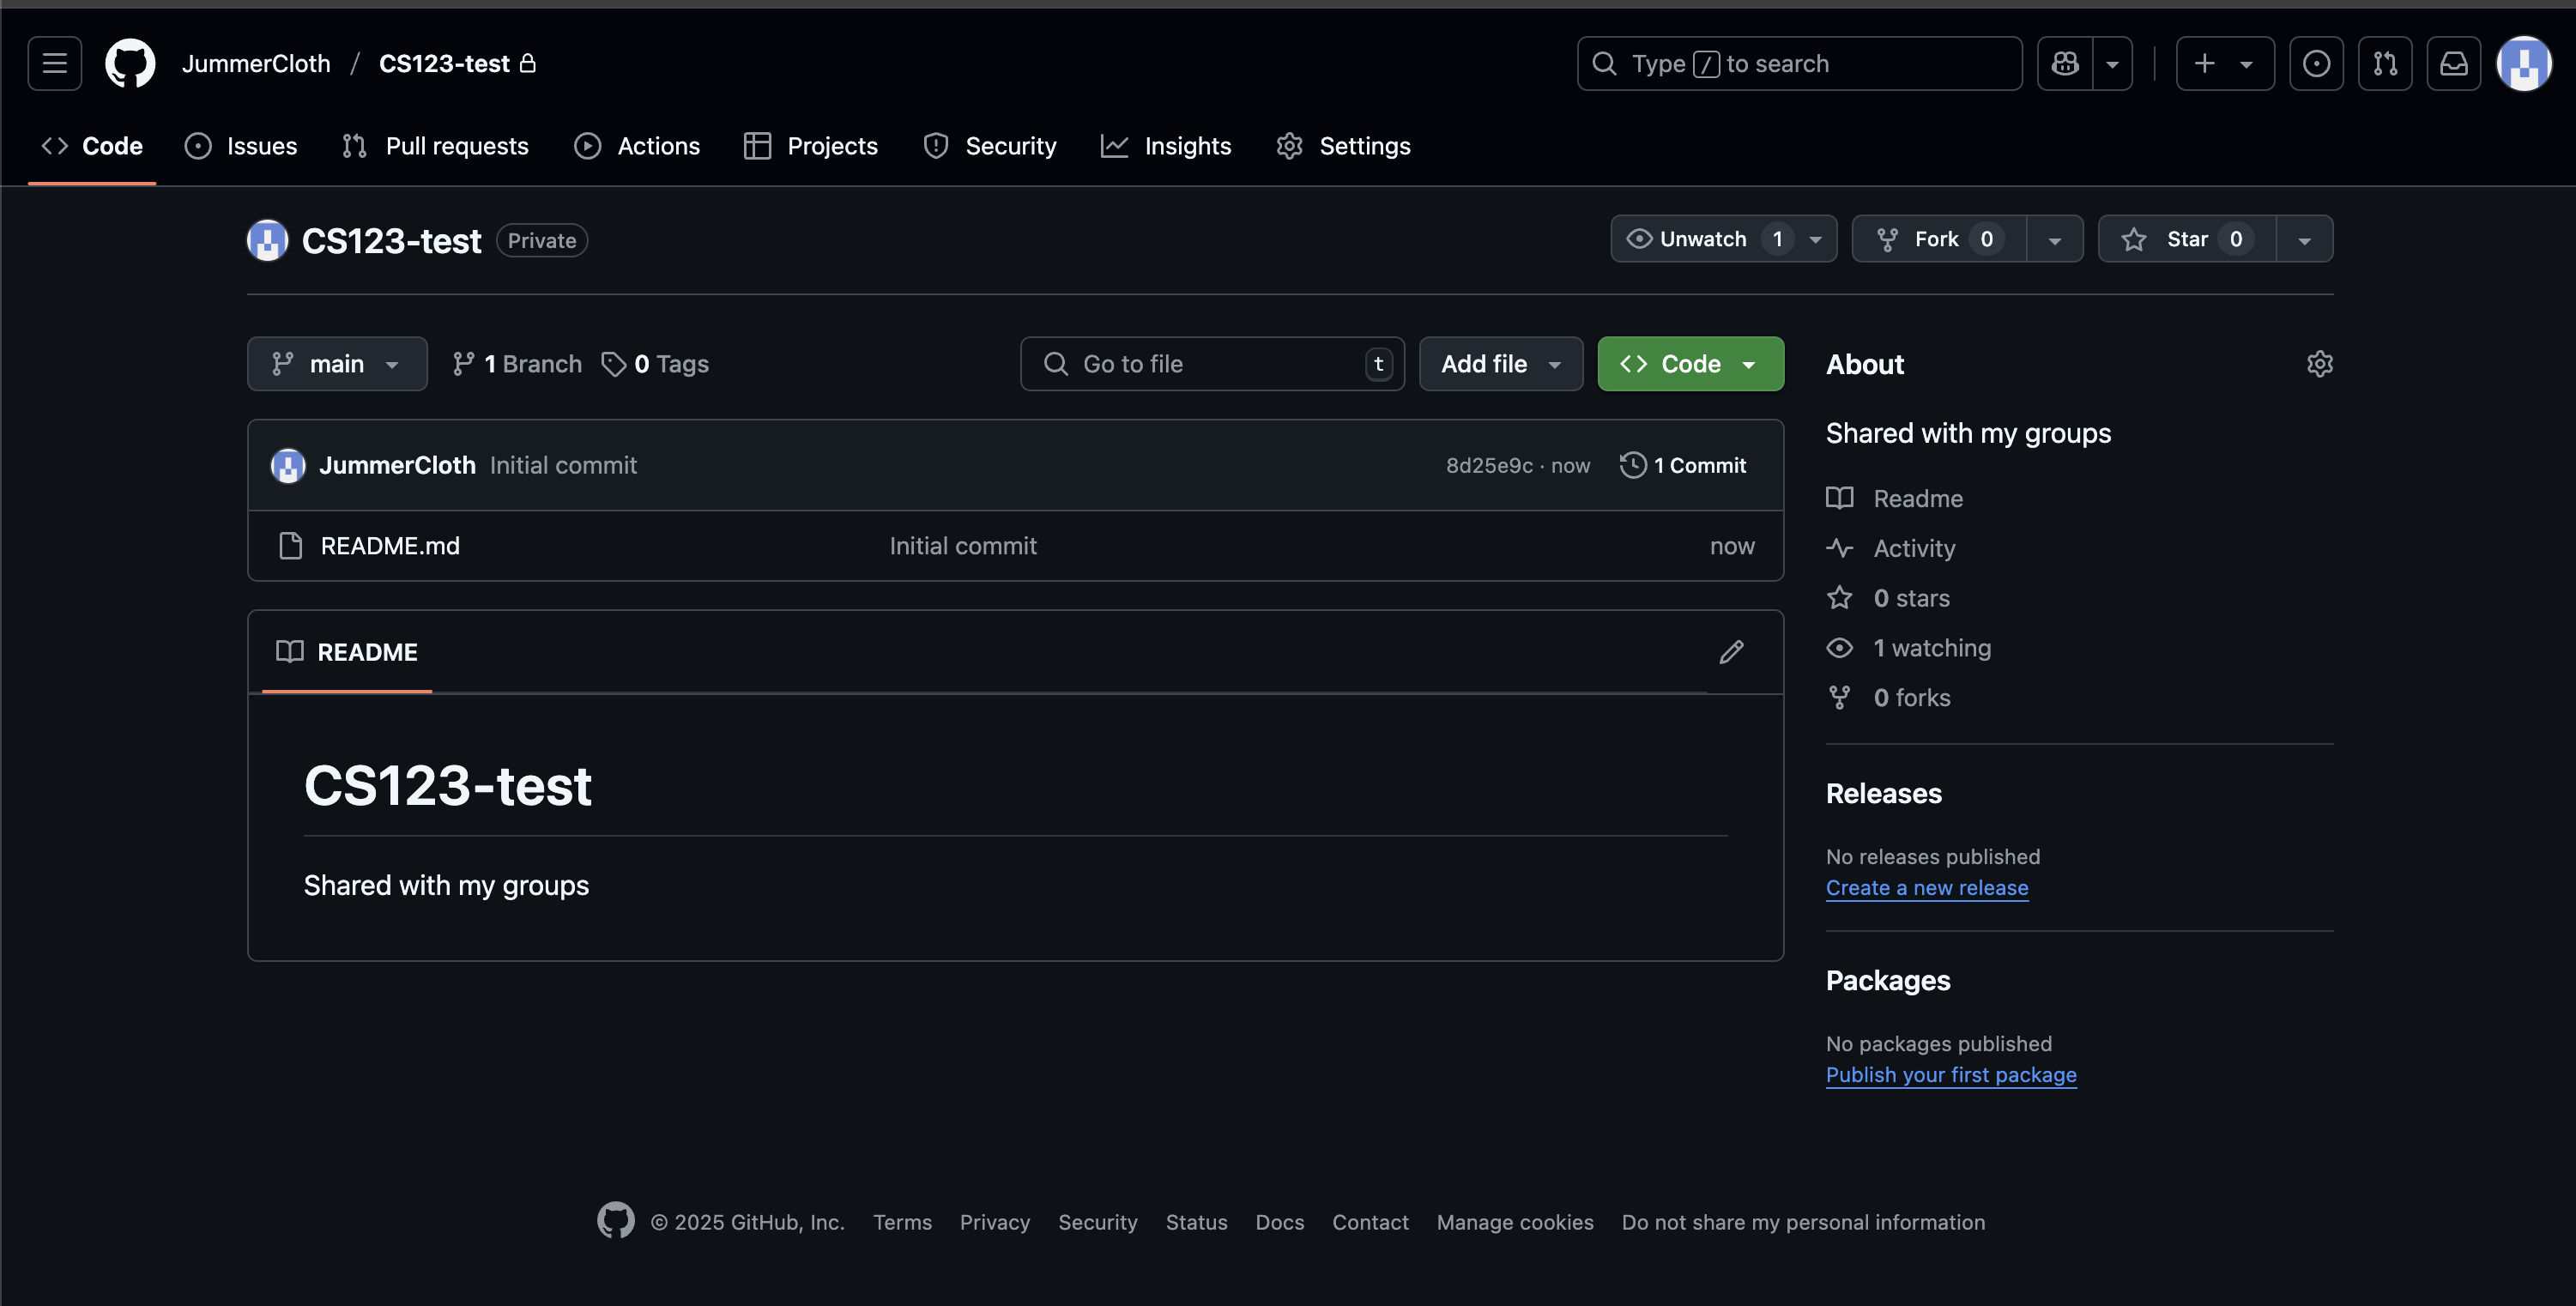
Task: Switch to the Insights tab
Action: [1166, 146]
